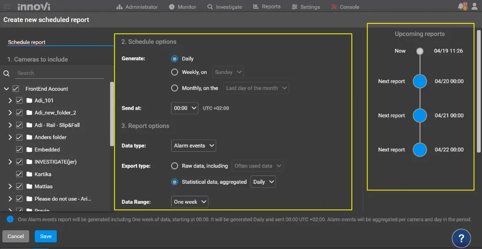Screen dimensions: 482x249
Task: Uncheck the Embedded checkbox
Action: (19, 150)
